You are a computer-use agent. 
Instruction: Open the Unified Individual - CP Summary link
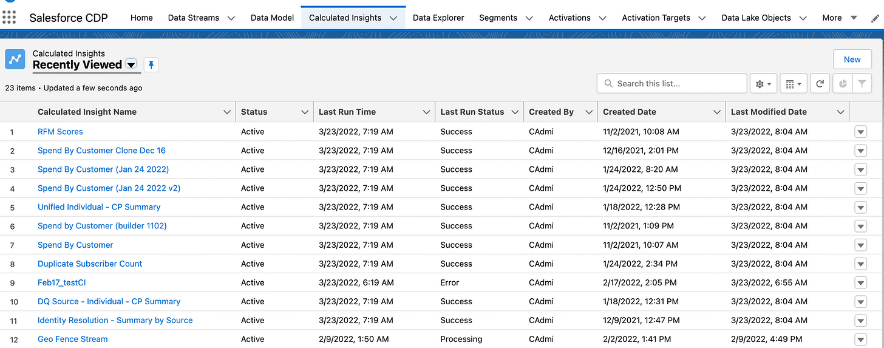(99, 207)
